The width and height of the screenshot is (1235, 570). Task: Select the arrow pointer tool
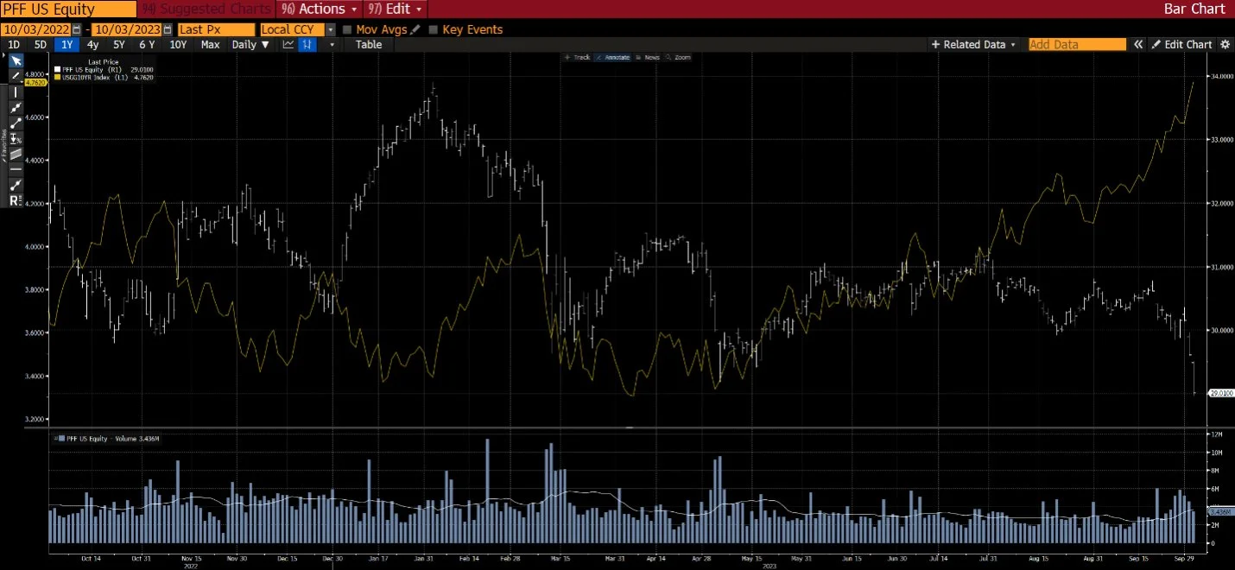tap(15, 61)
